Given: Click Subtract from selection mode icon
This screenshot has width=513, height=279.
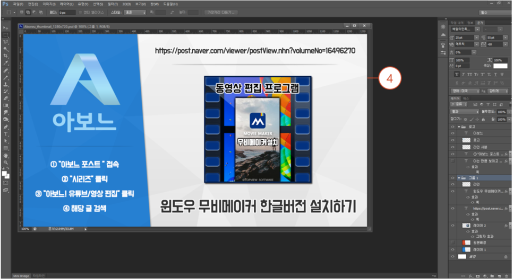Looking at the screenshot, I should pos(35,12).
